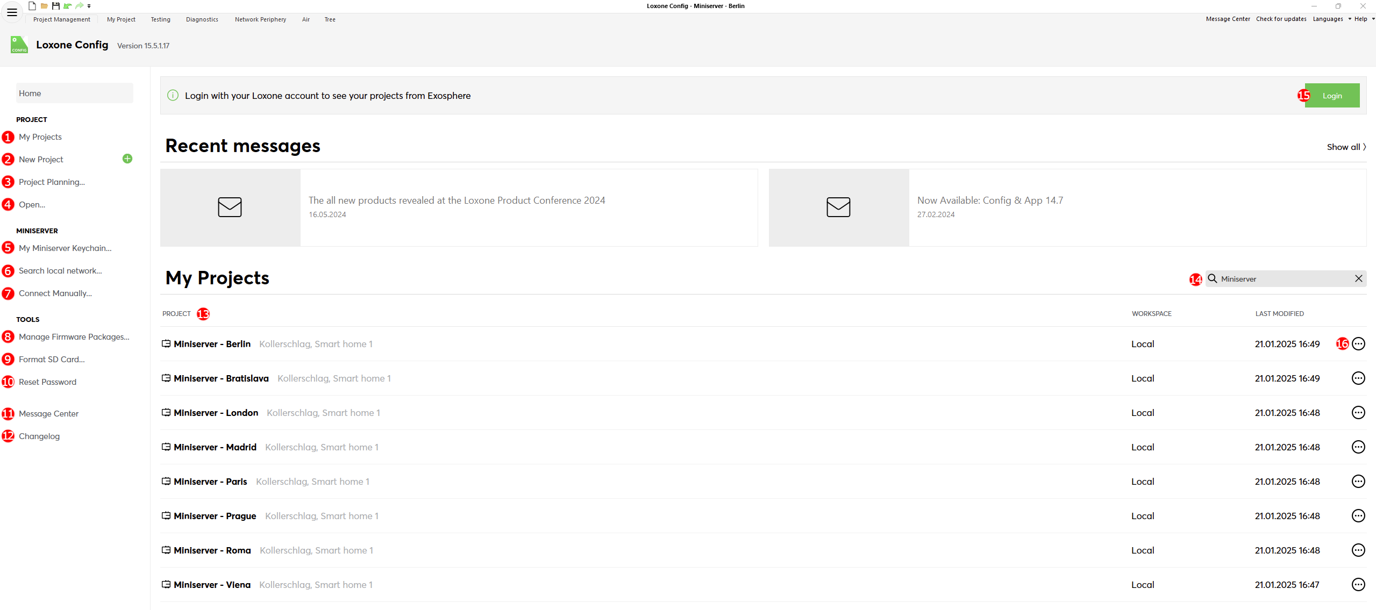
Task: Click the green undo arrow icon
Action: pyautogui.click(x=67, y=6)
